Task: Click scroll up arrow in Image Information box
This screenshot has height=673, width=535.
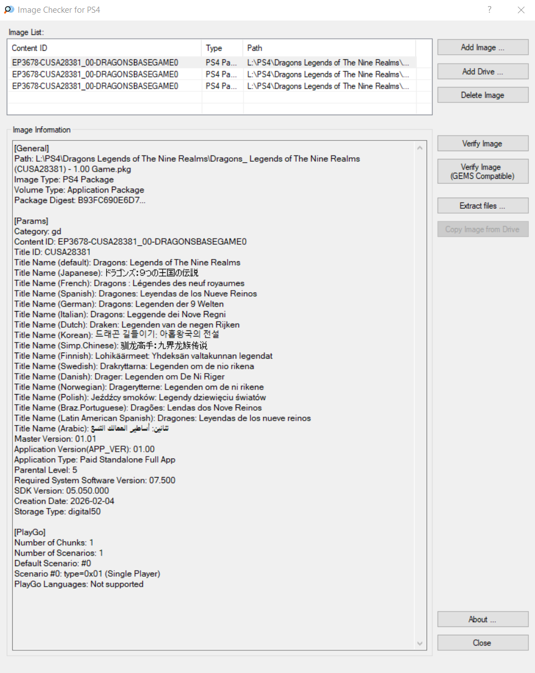Action: (420, 148)
